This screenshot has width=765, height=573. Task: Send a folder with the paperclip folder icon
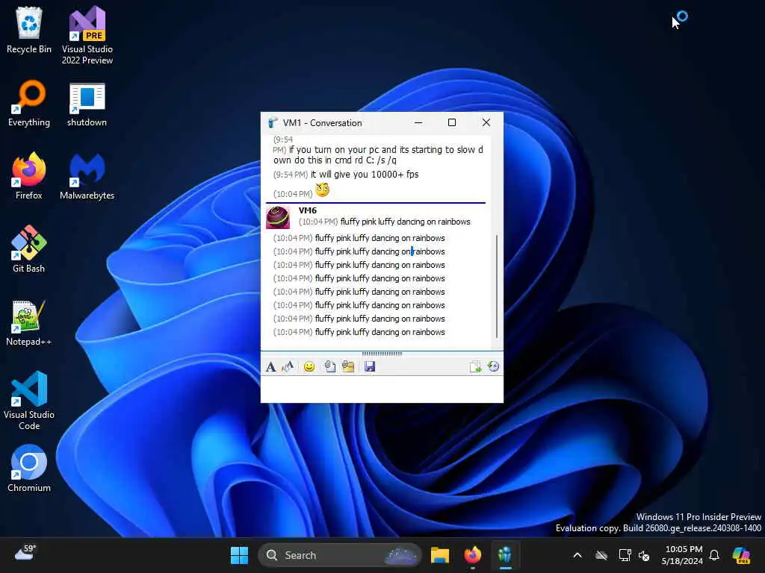(348, 366)
